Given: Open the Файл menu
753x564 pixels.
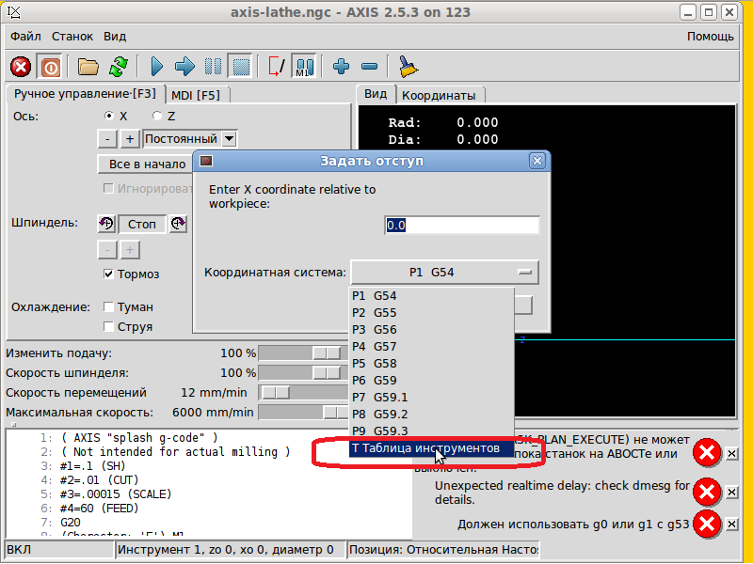Looking at the screenshot, I should pos(25,37).
